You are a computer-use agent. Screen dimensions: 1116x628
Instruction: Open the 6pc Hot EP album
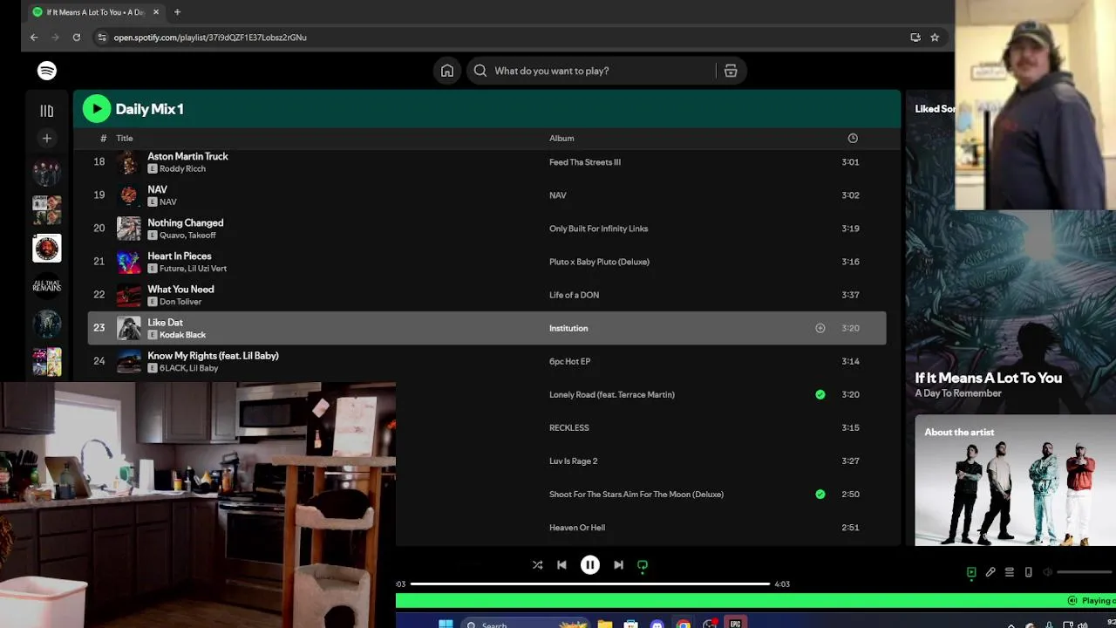pyautogui.click(x=569, y=361)
